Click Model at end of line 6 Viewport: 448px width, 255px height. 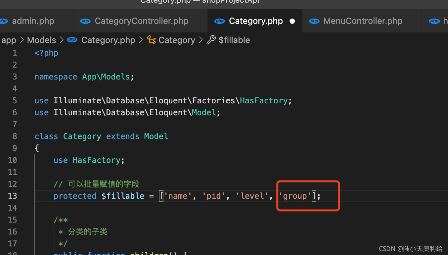pyautogui.click(x=204, y=112)
